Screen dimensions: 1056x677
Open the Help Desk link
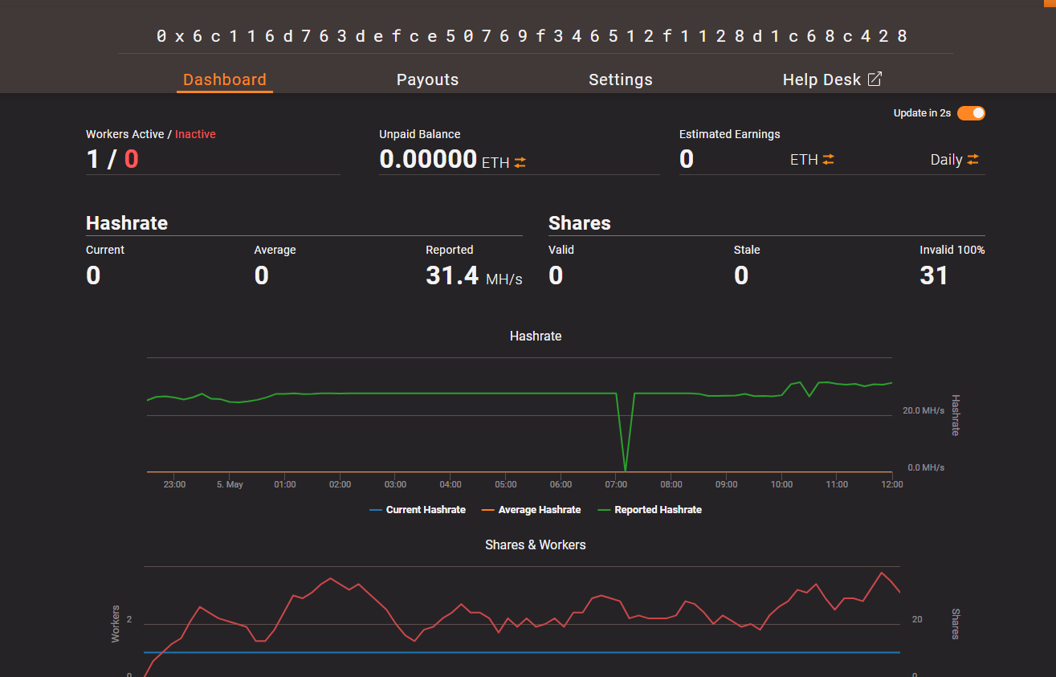click(832, 80)
